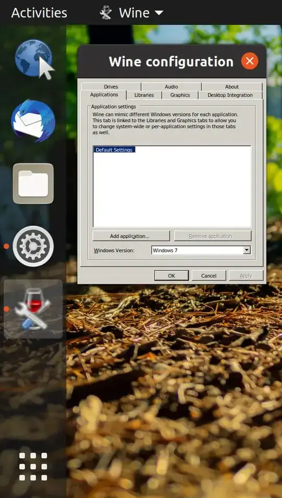282x498 pixels.
Task: Confirm with the OK button
Action: tap(171, 276)
